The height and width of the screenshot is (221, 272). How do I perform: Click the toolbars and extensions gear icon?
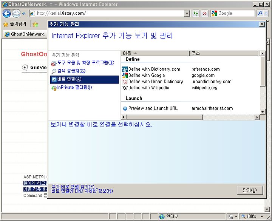pos(54,63)
